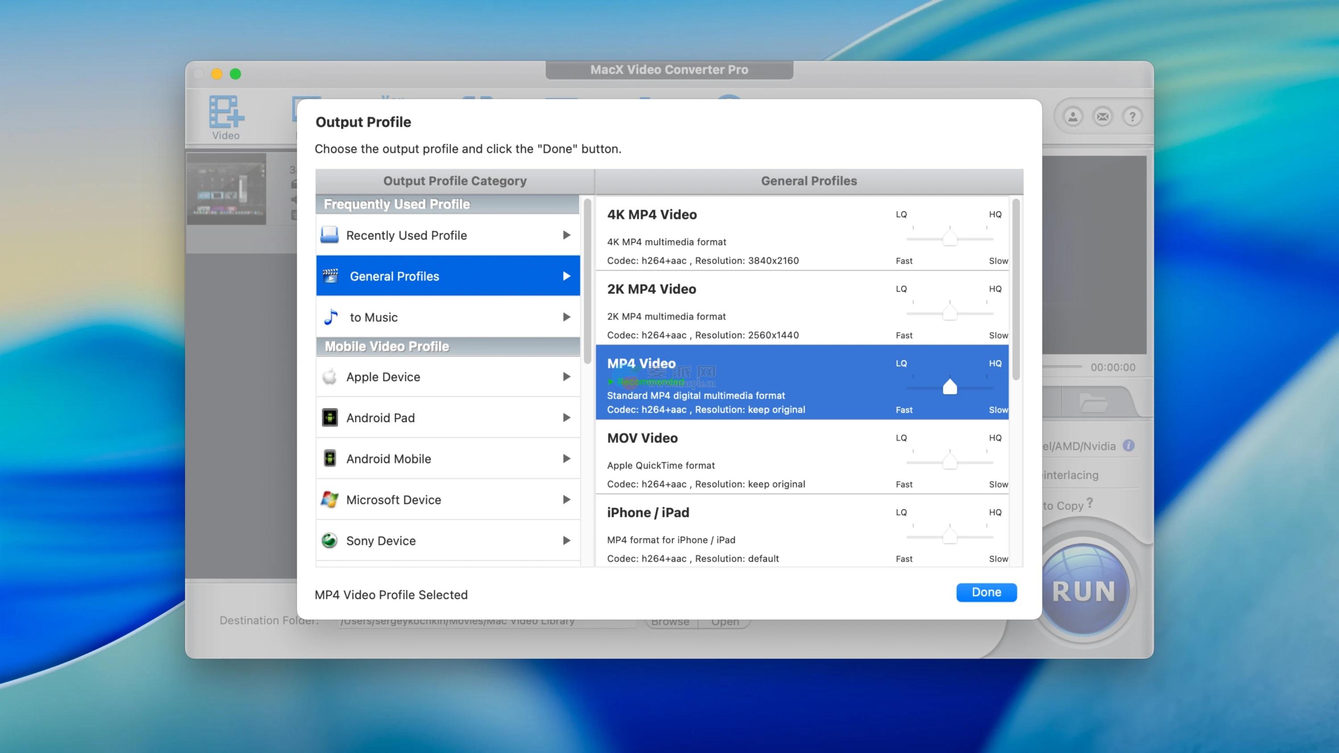Click the output folder icon in main window
This screenshot has height=753, width=1339.
coord(1093,403)
